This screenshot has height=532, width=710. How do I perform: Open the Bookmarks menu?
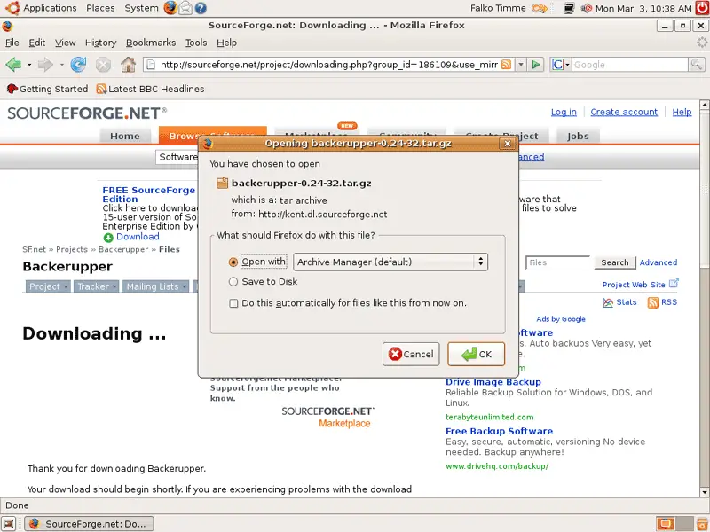(151, 43)
